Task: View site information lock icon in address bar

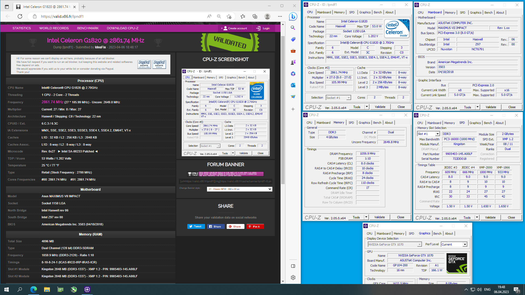Action: 35,16
